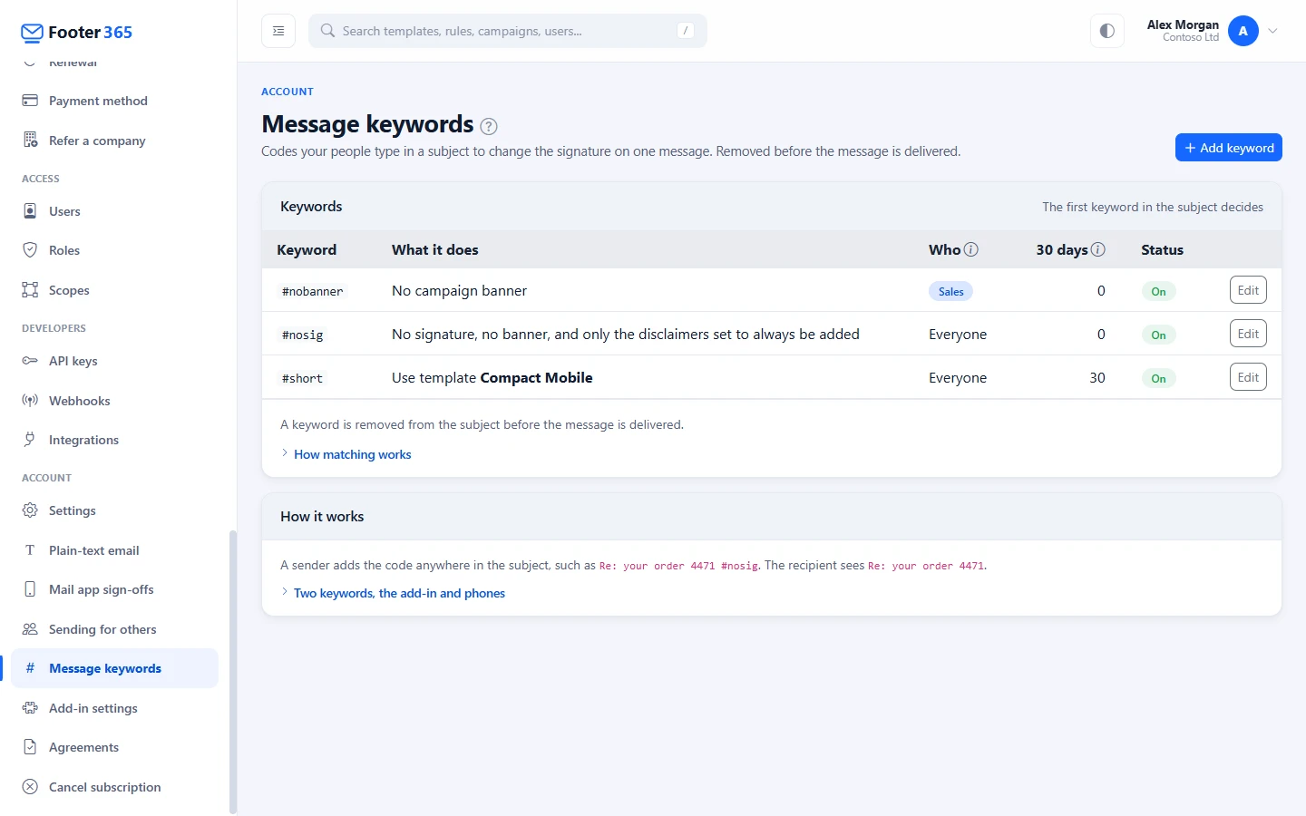Click the Message keywords hash icon
The height and width of the screenshot is (816, 1306).
pyautogui.click(x=30, y=668)
